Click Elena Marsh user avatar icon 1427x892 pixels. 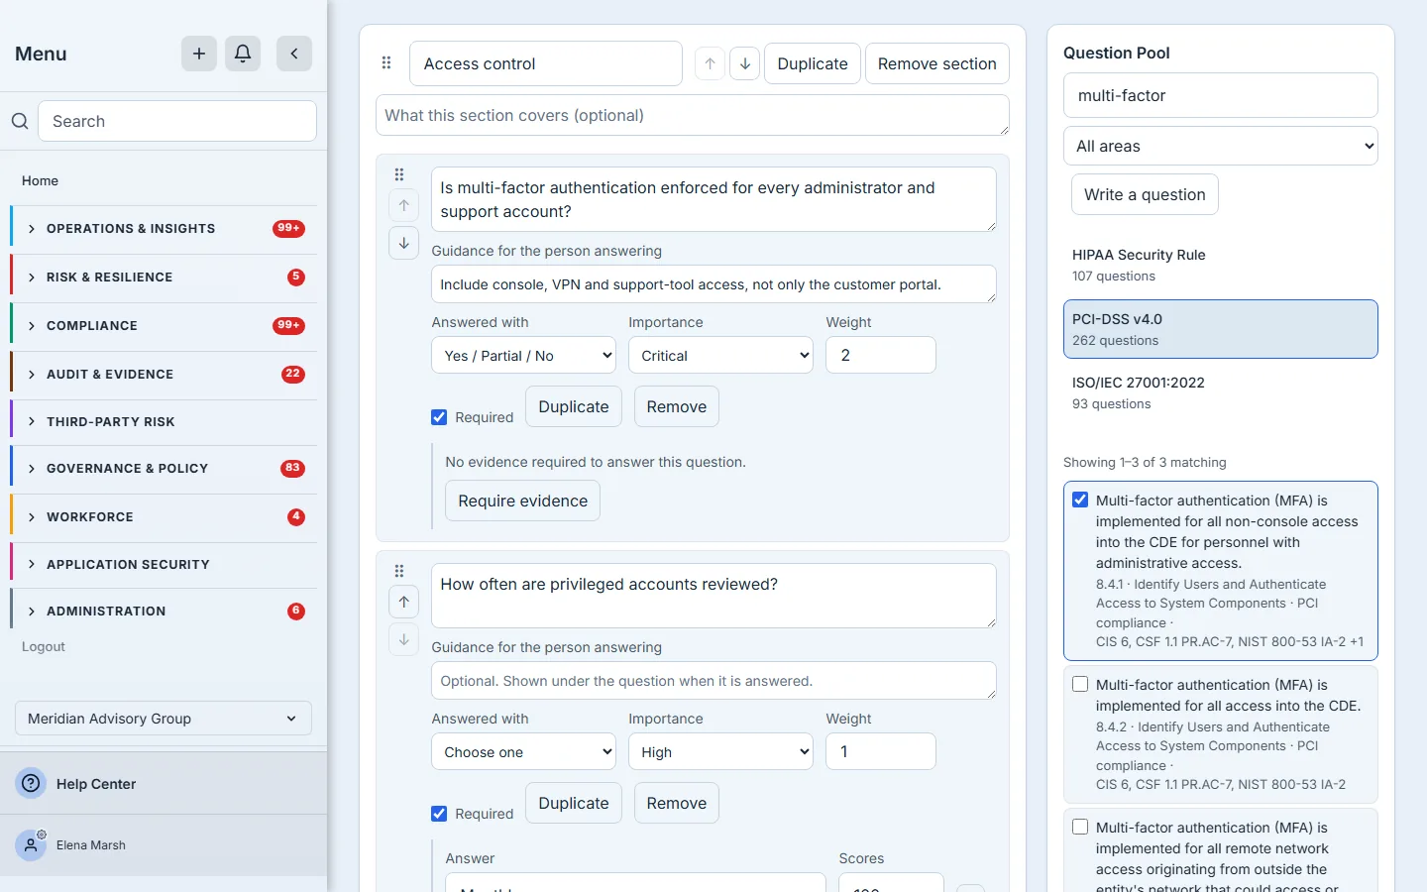[31, 845]
